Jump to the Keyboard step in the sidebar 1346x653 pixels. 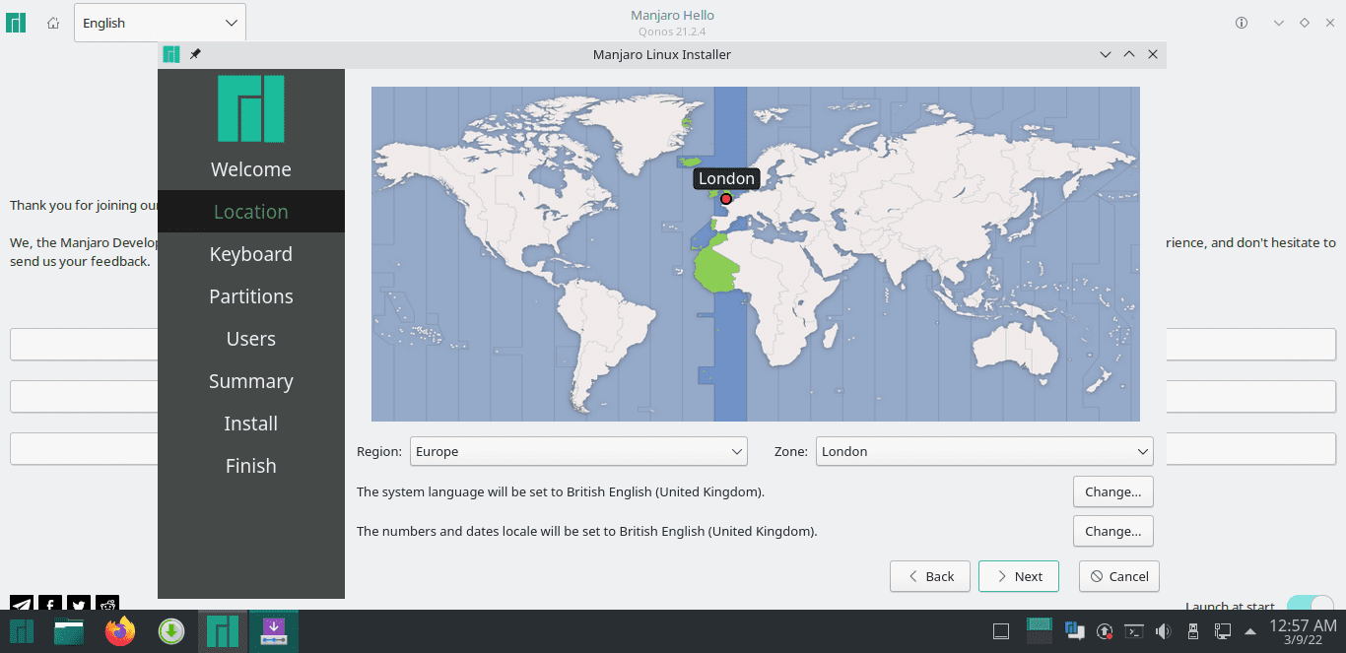pyautogui.click(x=251, y=254)
